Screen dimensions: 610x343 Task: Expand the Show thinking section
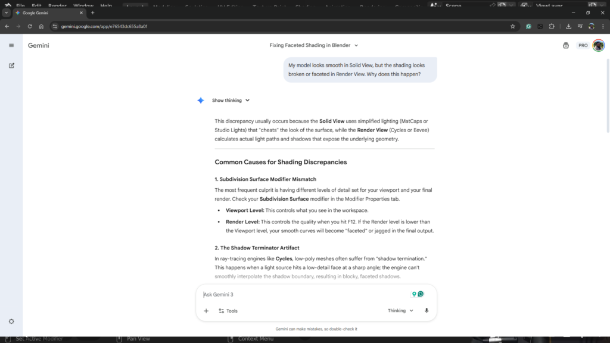point(231,101)
